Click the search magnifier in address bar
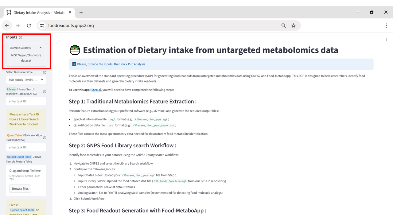Image resolution: width=393 pixels, height=221 pixels. point(284,26)
